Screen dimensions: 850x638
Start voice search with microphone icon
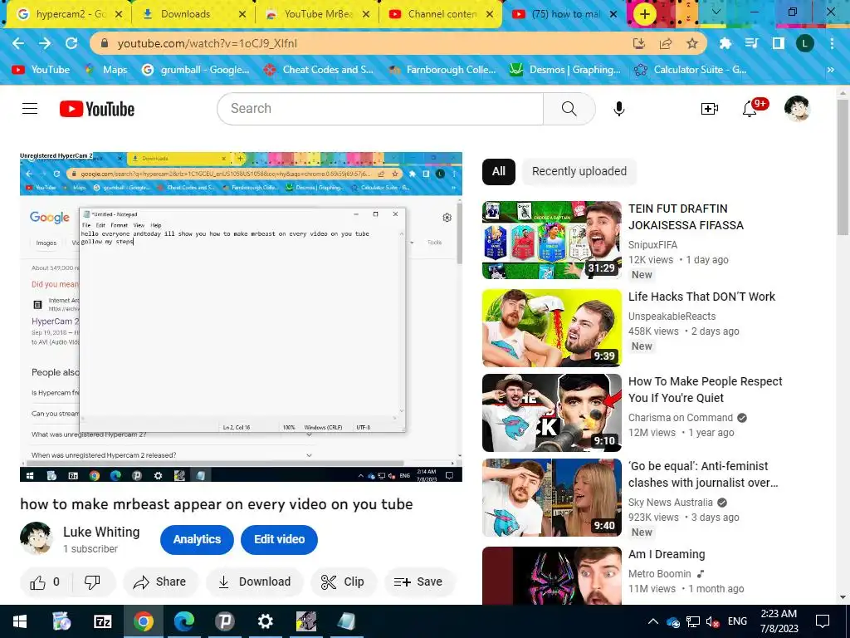point(618,109)
